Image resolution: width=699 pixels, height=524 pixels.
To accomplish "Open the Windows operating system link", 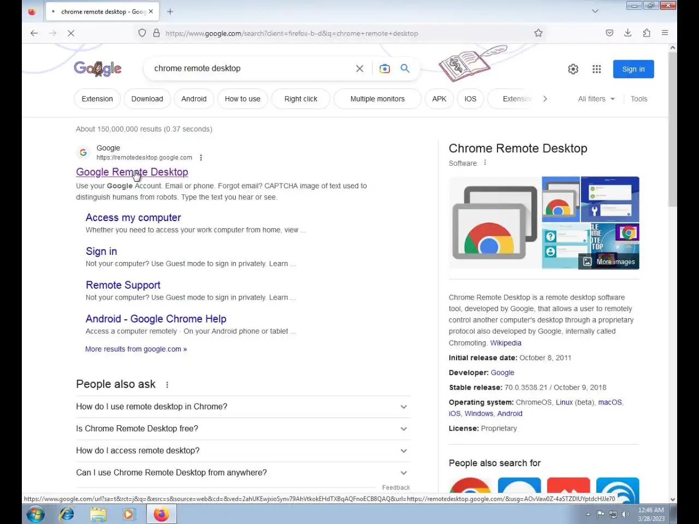I will pos(479,413).
